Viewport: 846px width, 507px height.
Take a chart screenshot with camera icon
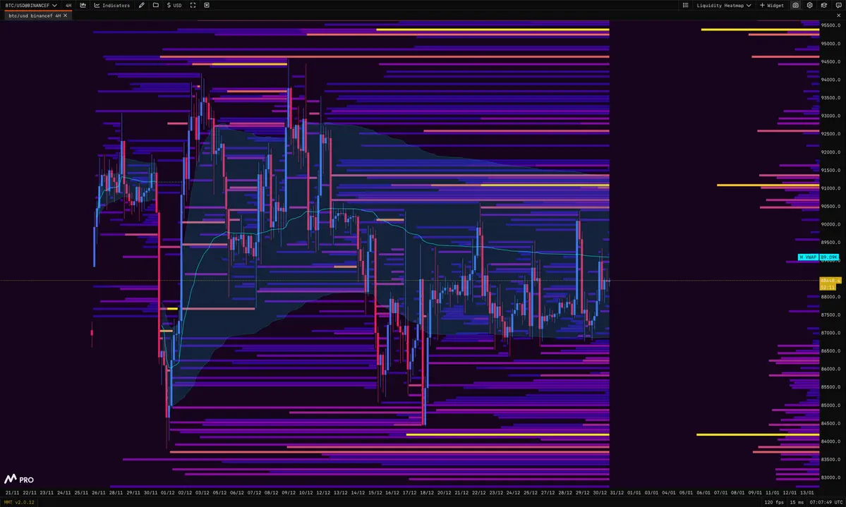point(795,6)
